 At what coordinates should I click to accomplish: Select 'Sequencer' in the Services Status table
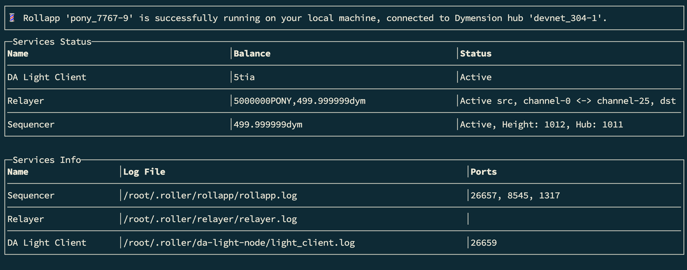(x=31, y=124)
